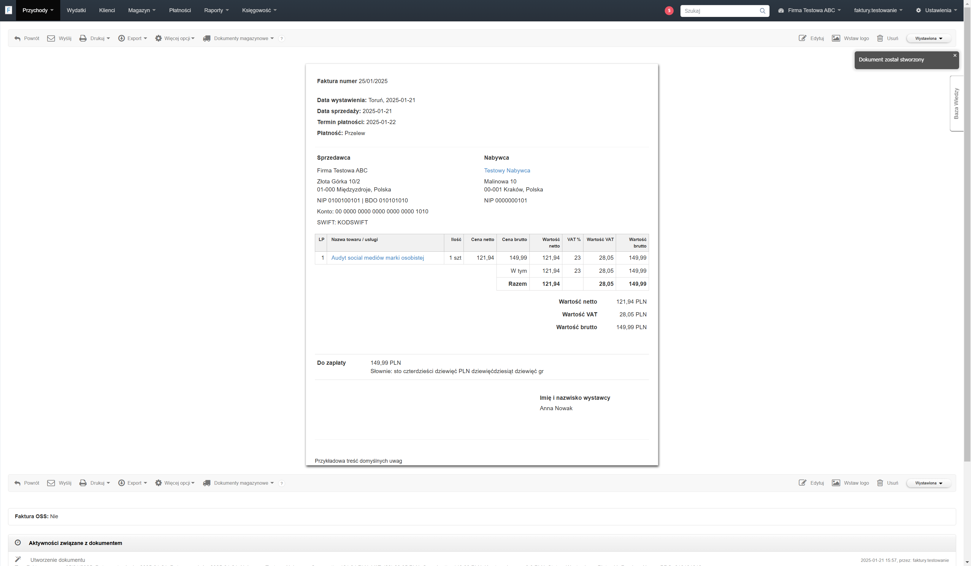Screen dimensions: 971x566
Task: Click the top help question mark icon
Action: point(282,39)
